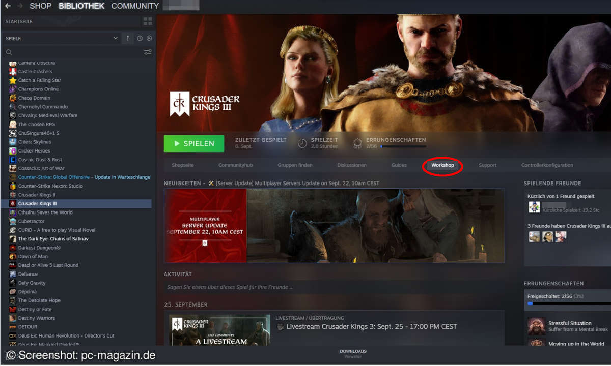This screenshot has width=611, height=366.
Task: Toggle sort order arrow next to Spiele
Action: click(x=128, y=38)
